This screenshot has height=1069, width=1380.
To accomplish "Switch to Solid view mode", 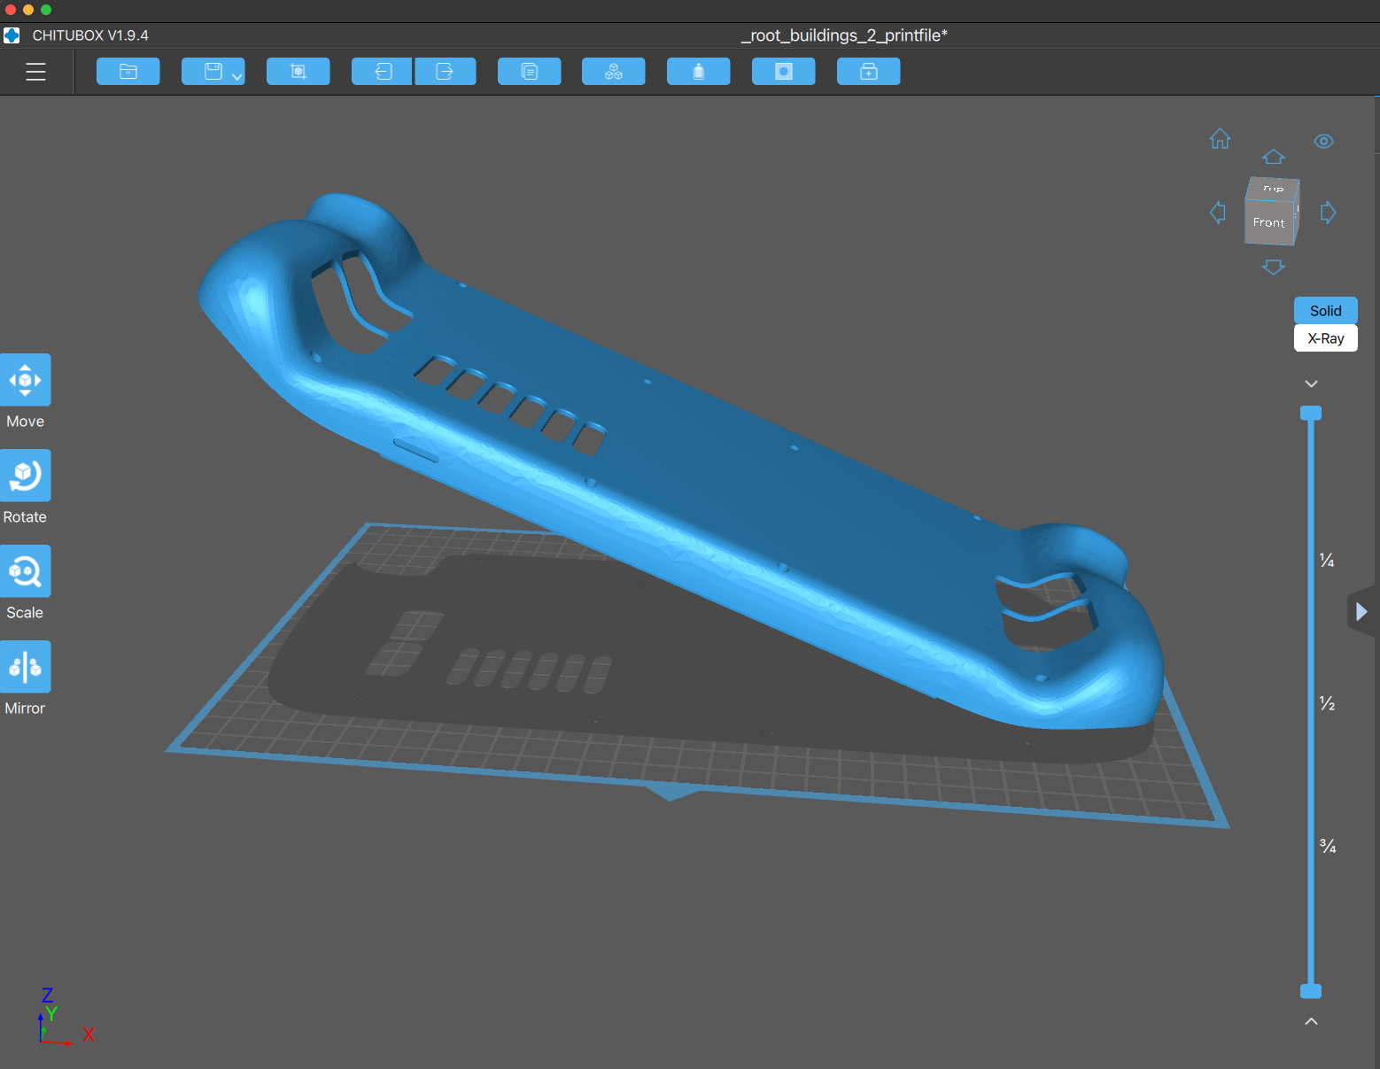I will pyautogui.click(x=1325, y=311).
